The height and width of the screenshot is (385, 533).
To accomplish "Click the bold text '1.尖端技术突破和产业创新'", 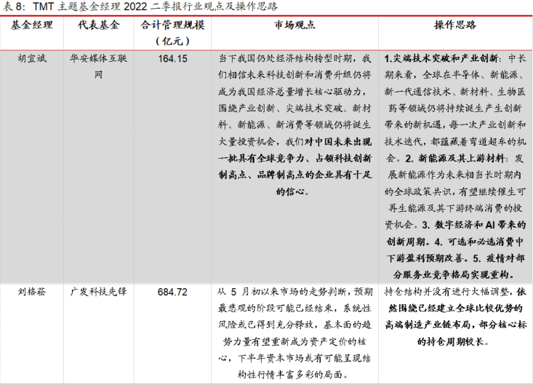I will coord(441,58).
